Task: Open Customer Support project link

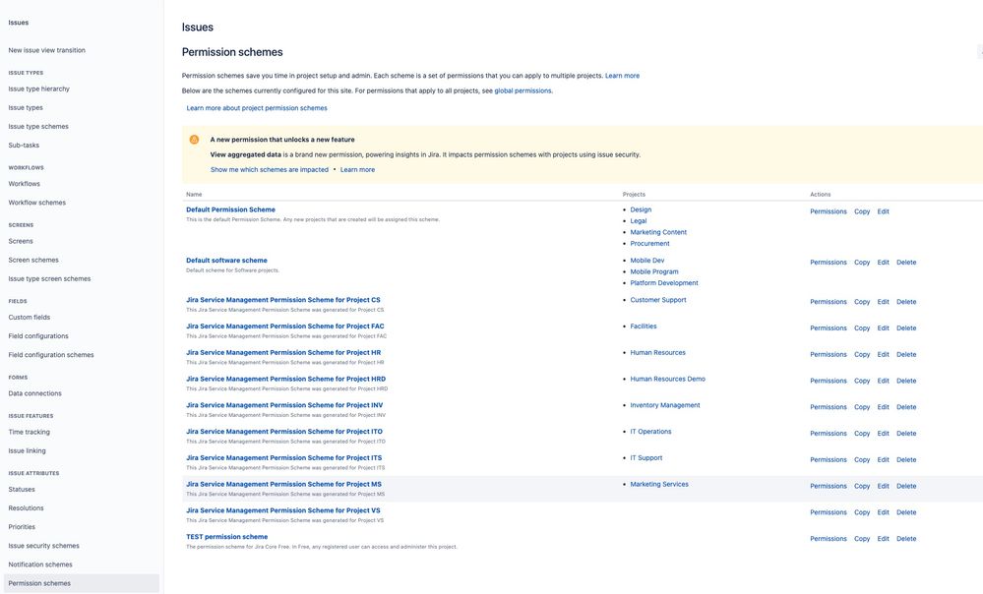Action: tap(658, 300)
